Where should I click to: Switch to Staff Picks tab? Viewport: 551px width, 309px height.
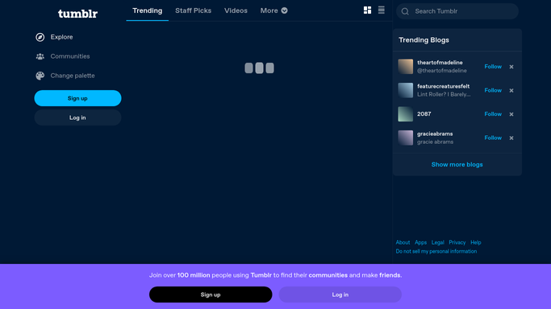[x=194, y=10]
